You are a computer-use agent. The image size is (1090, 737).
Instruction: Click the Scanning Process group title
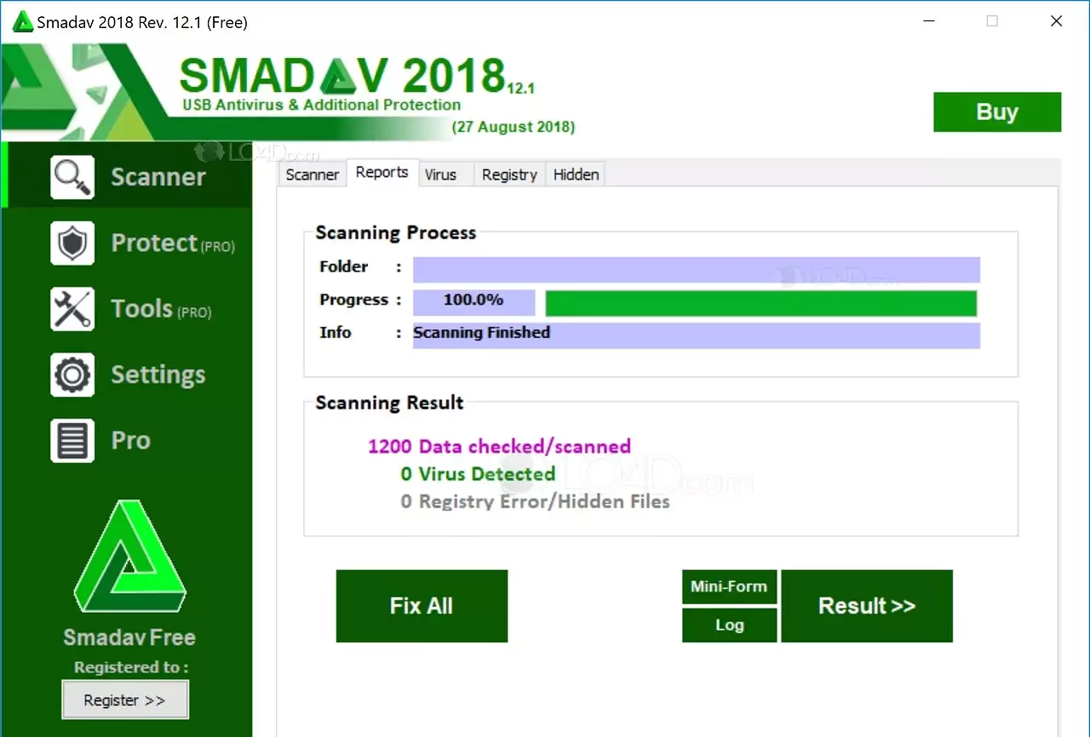point(396,233)
